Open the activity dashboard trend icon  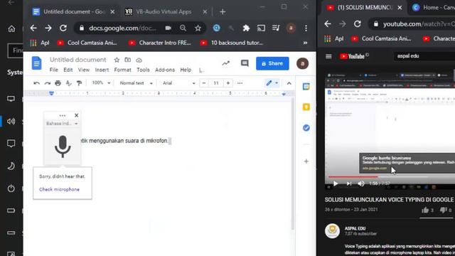click(x=226, y=63)
